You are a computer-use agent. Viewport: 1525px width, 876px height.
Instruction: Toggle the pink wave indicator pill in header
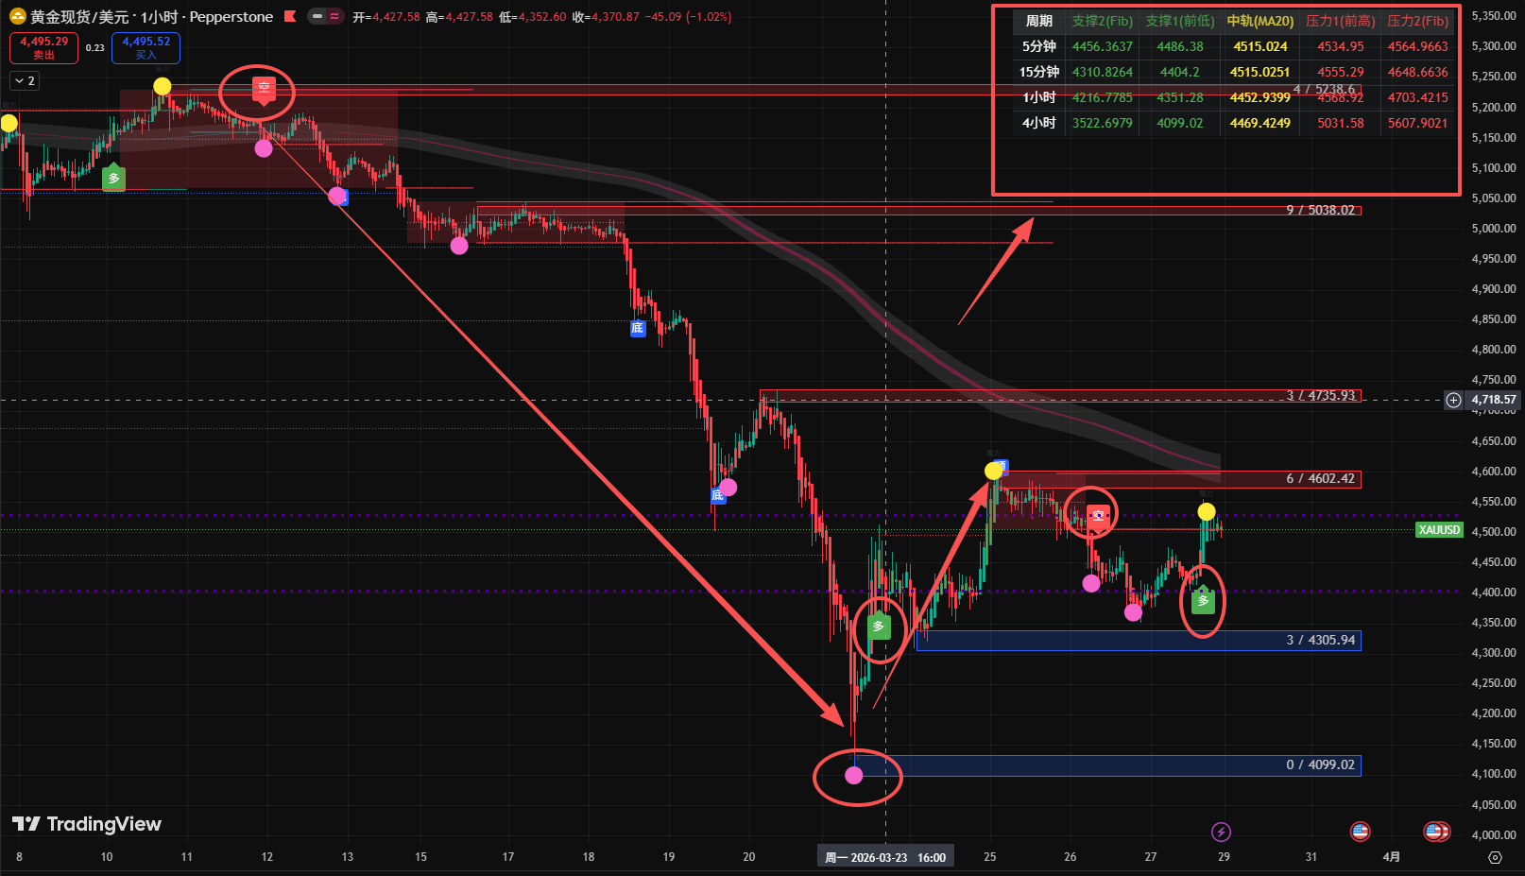click(x=334, y=17)
